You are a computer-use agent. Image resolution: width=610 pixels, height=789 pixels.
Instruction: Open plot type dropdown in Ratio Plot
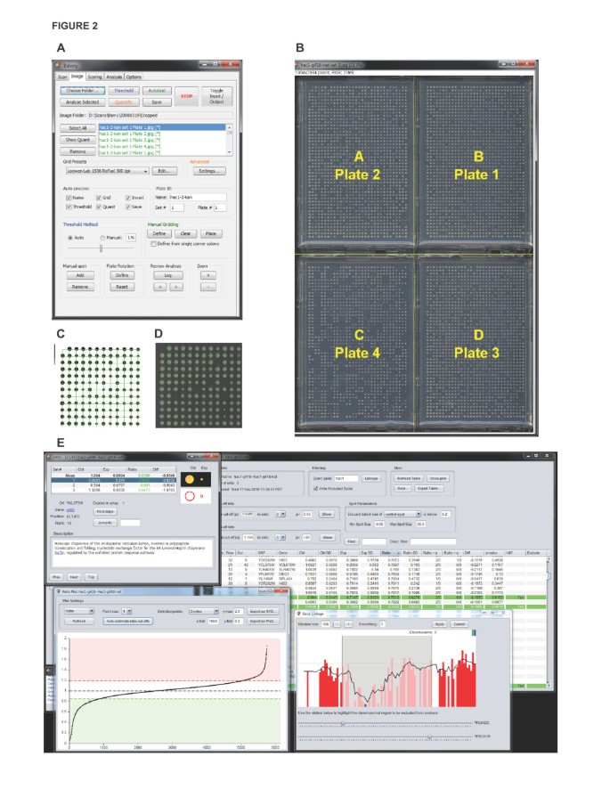(79, 611)
